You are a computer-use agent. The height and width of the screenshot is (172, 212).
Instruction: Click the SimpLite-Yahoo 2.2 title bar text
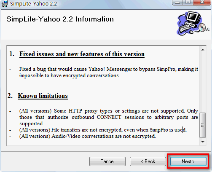point(33,4)
